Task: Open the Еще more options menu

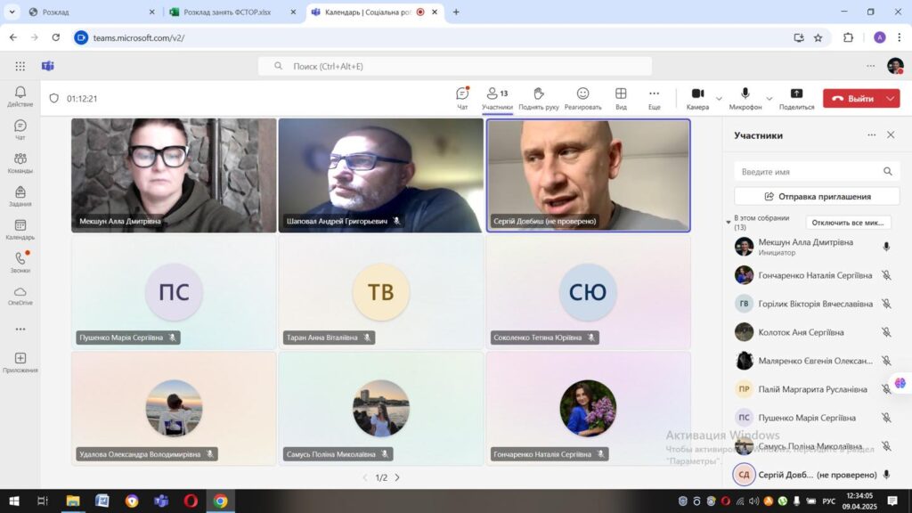Action: click(x=654, y=98)
